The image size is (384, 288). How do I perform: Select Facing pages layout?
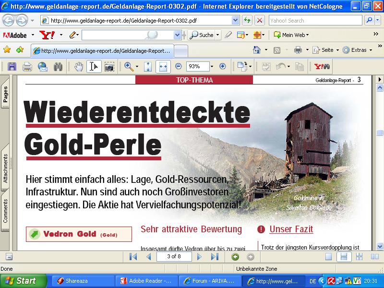(x=375, y=257)
